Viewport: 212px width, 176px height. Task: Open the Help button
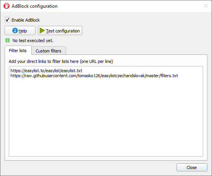[20, 30]
